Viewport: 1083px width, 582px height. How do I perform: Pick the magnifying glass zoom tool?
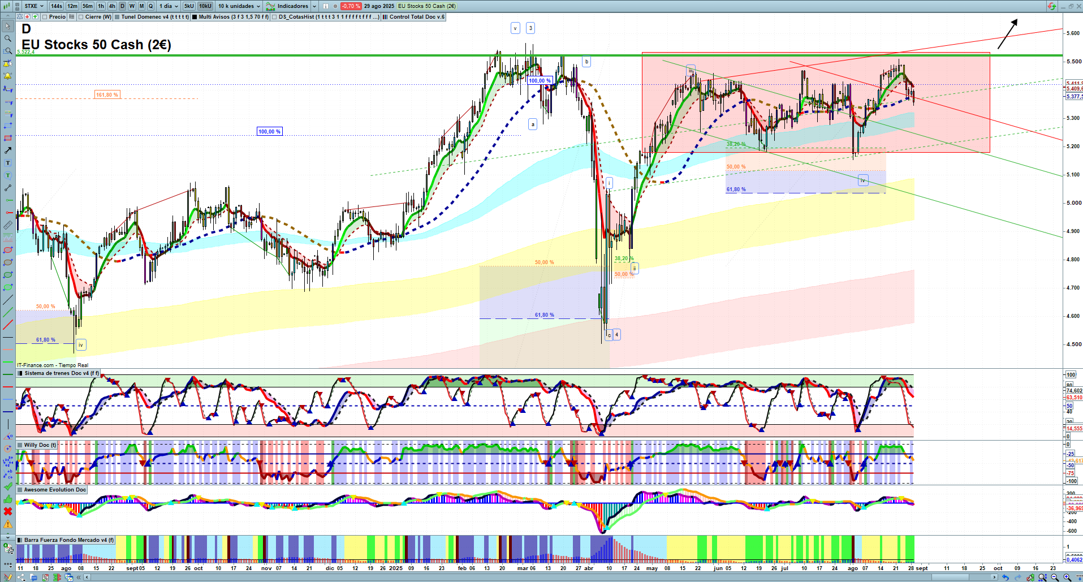[8, 38]
